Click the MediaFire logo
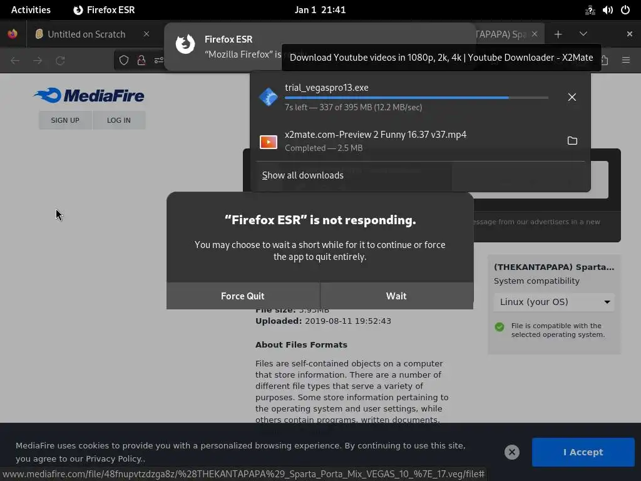The image size is (641, 481). tap(89, 95)
